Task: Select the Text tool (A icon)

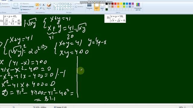Action: click(43, 5)
